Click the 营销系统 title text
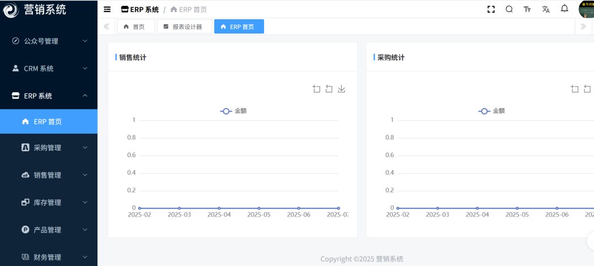This screenshot has width=594, height=266. click(45, 9)
